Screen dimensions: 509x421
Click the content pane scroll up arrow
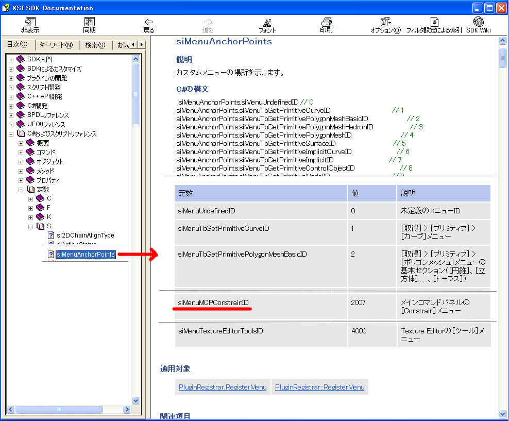(502, 41)
